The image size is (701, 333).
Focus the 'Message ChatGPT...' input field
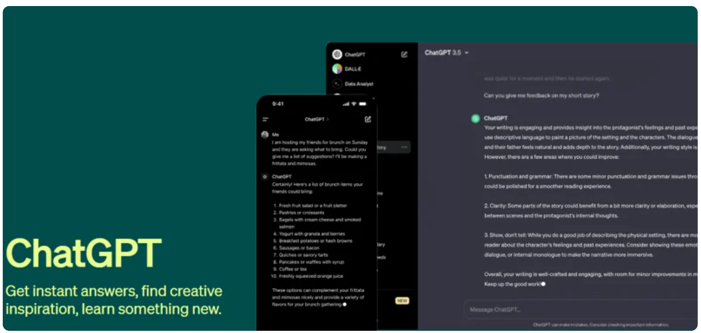pyautogui.click(x=582, y=309)
